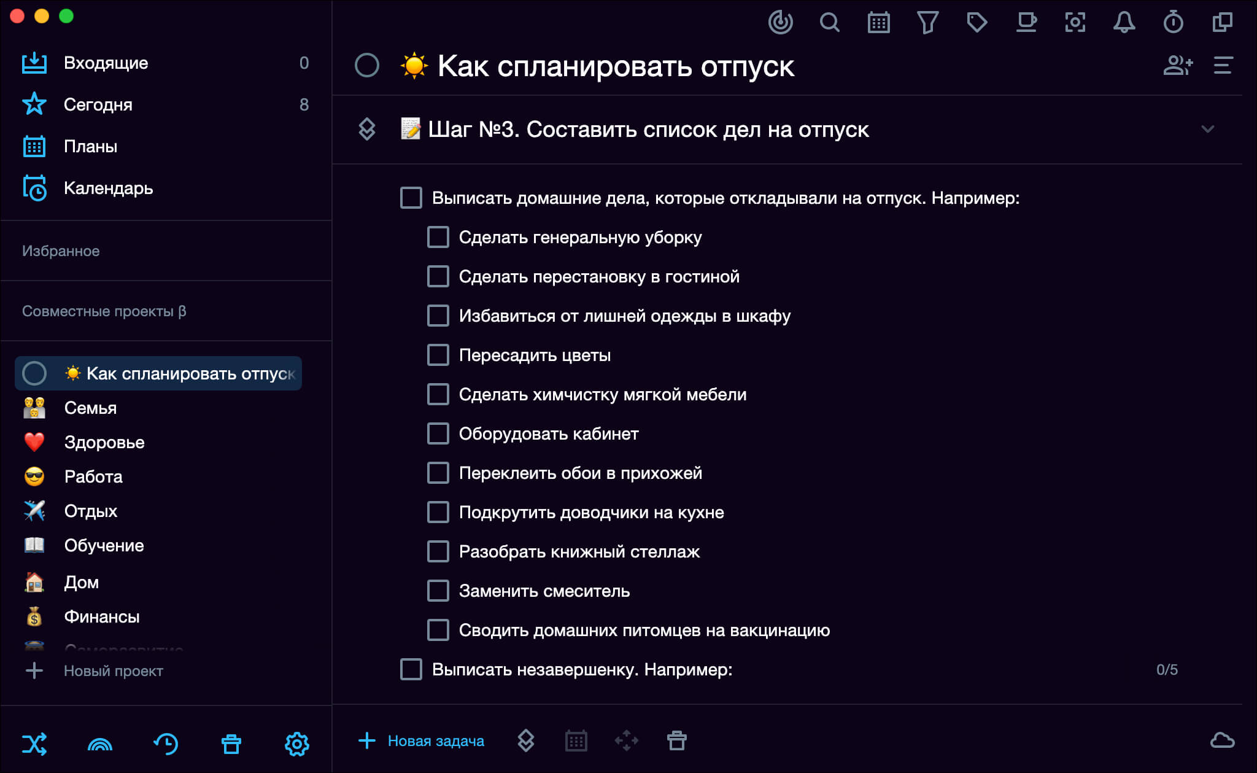Click the cloud sync icon
Viewport: 1257px width, 773px height.
[x=1222, y=740]
